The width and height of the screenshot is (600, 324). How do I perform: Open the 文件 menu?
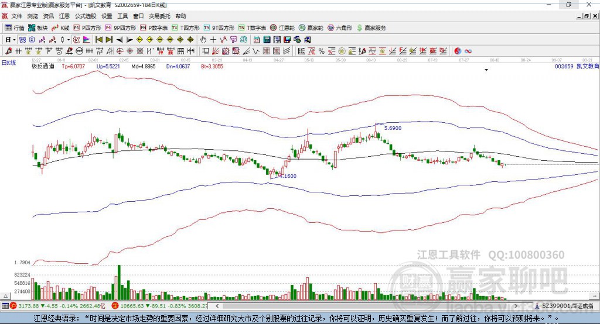click(16, 16)
